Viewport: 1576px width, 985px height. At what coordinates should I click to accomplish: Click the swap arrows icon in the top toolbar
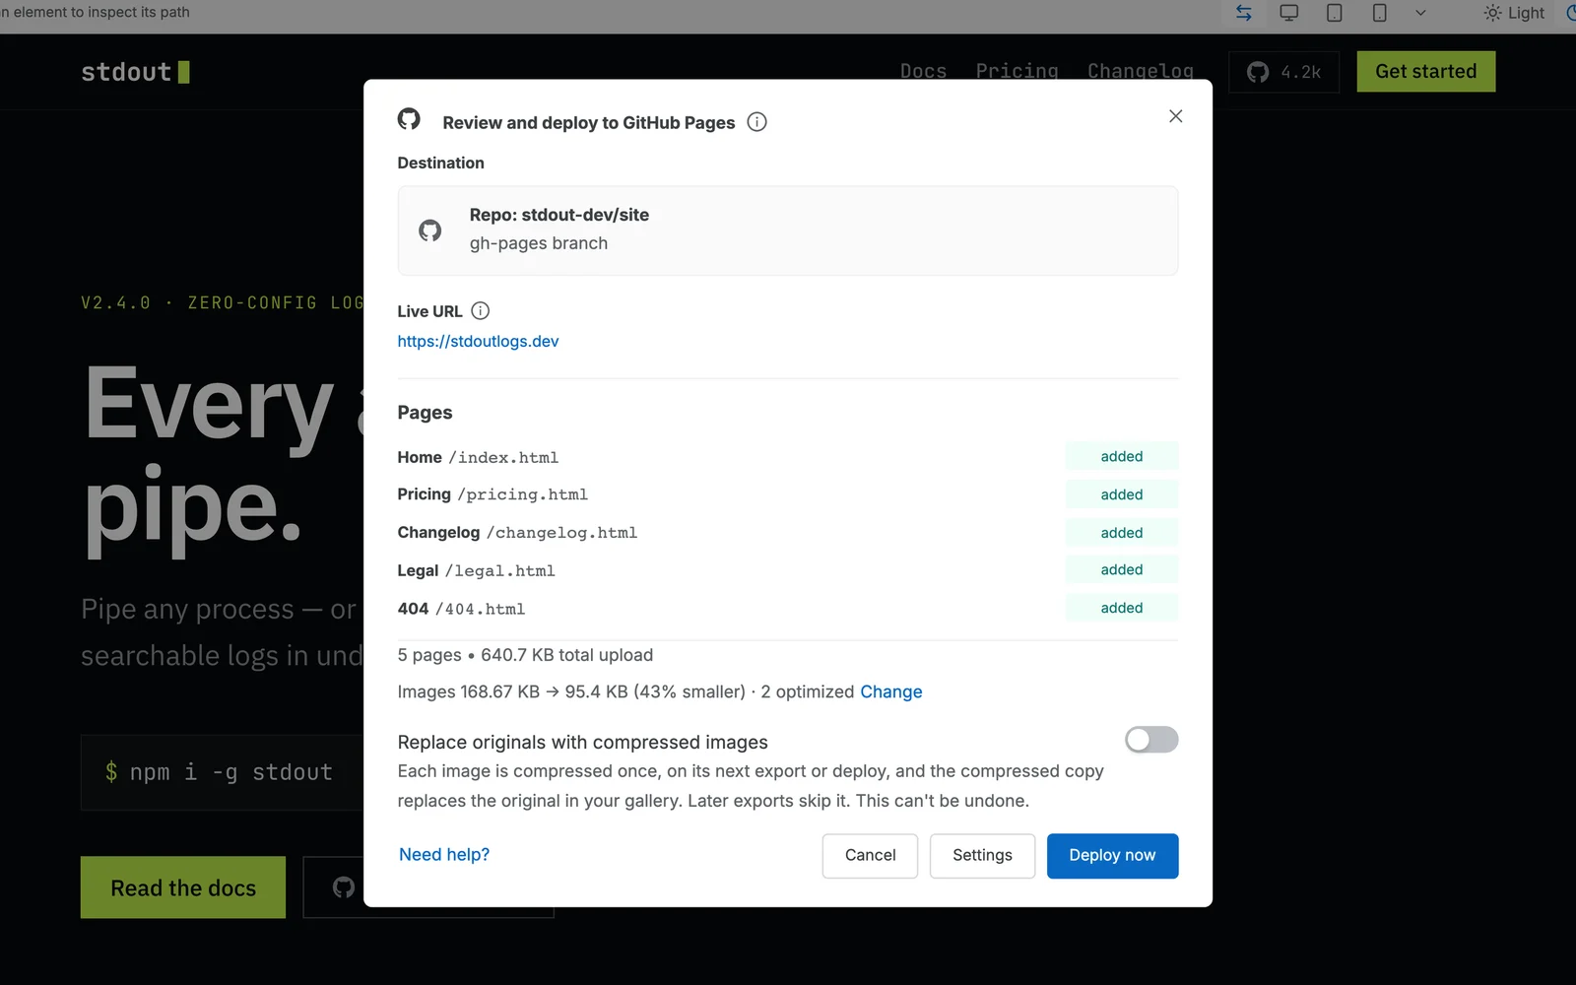(1244, 13)
